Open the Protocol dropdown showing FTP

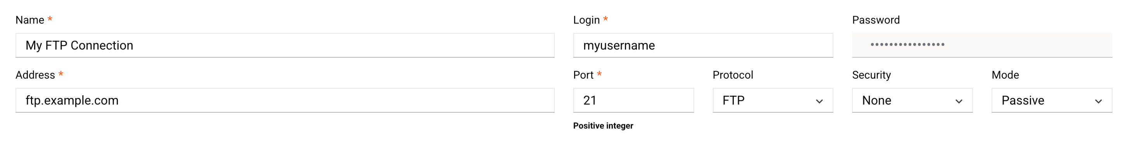pos(773,100)
